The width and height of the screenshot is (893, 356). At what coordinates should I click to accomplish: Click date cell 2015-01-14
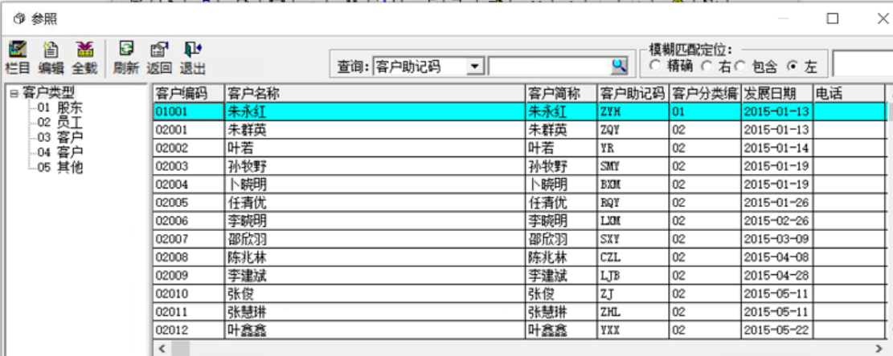[x=776, y=148]
